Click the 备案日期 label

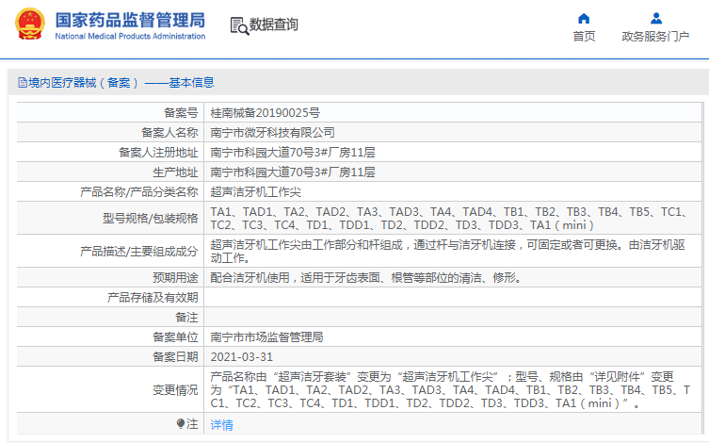[175, 357]
